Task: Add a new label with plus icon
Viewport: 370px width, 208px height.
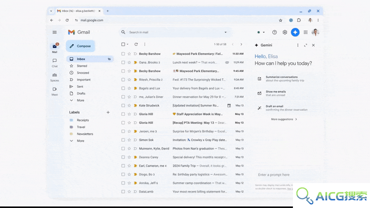Action: coord(108,113)
